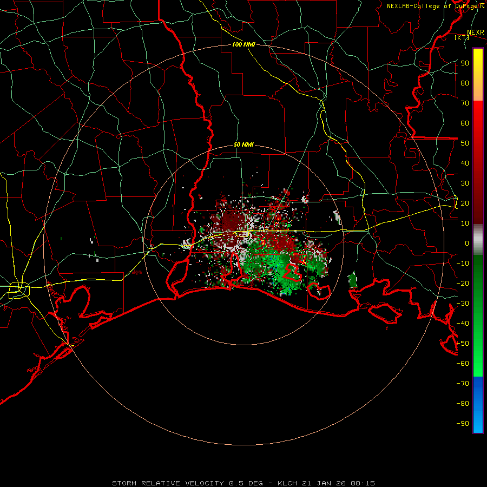Click the -60 value on velocity scale
The image size is (487, 487).
click(463, 364)
